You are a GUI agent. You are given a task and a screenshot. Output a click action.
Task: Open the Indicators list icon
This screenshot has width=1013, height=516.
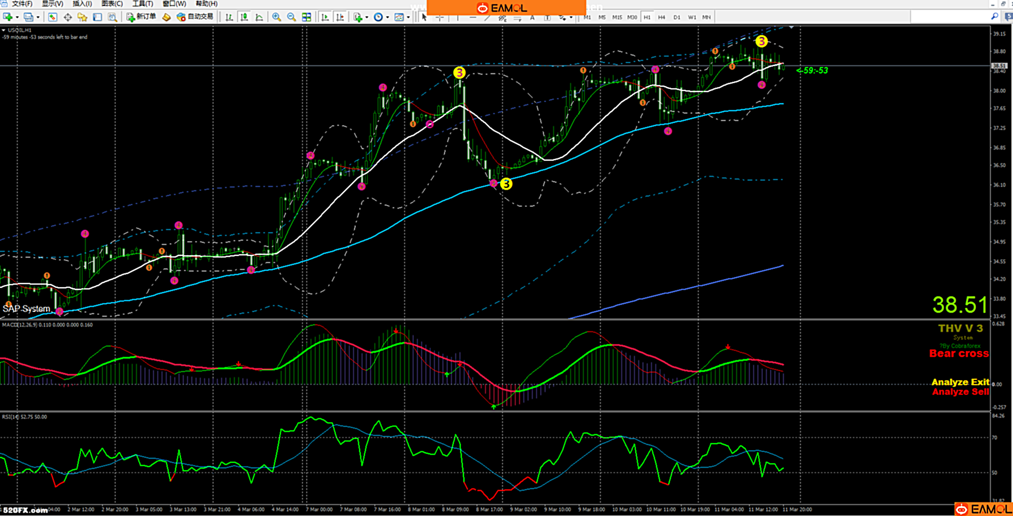point(359,17)
